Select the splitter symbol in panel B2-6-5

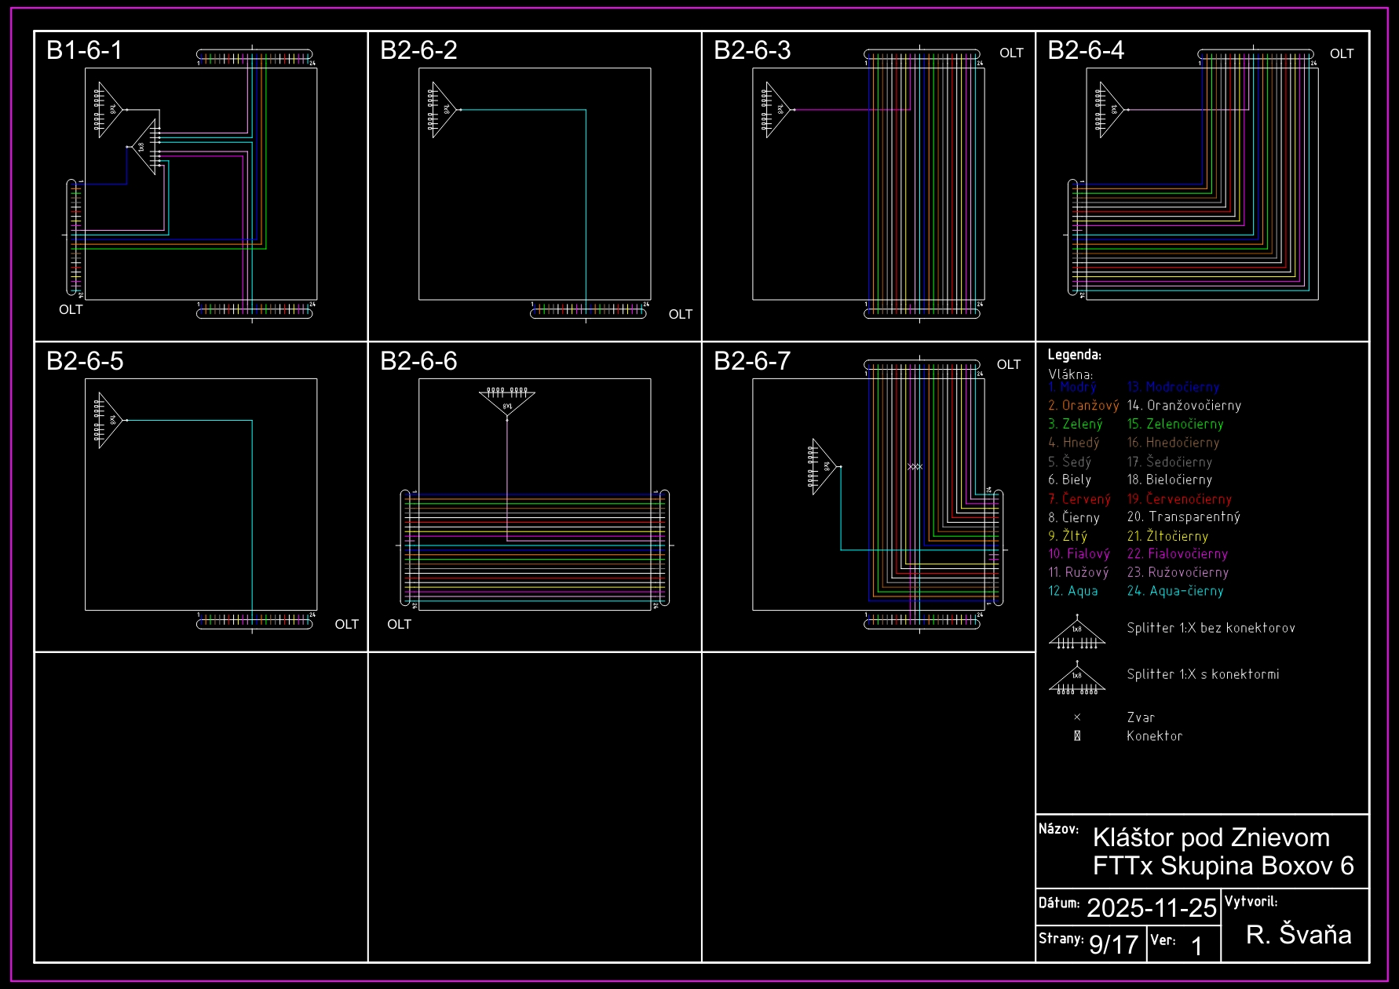tap(110, 420)
